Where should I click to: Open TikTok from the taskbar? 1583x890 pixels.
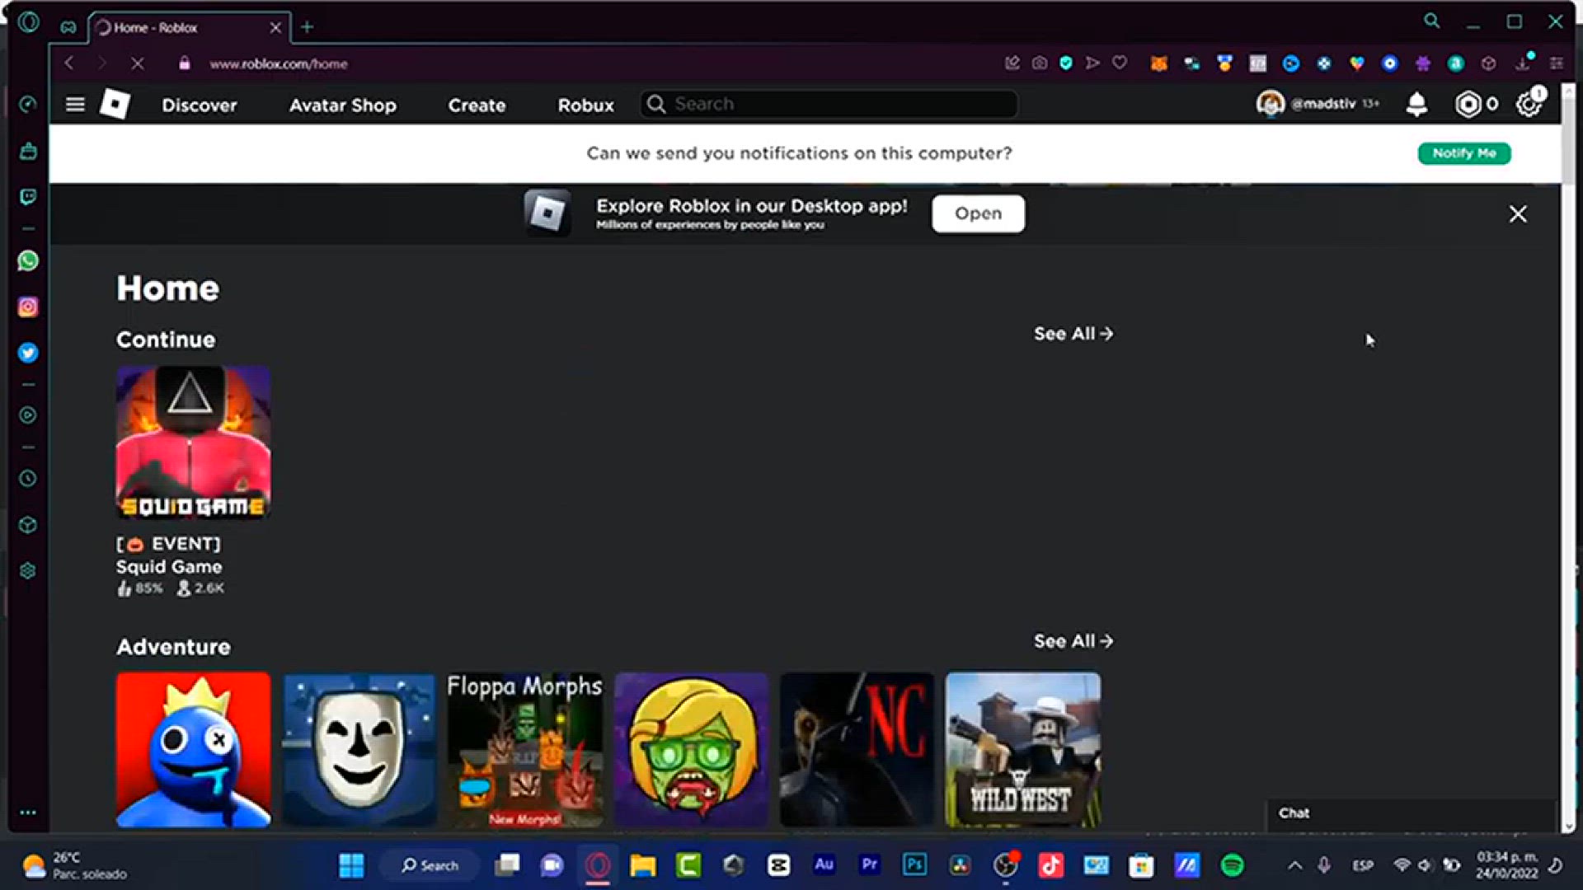[x=1051, y=865]
